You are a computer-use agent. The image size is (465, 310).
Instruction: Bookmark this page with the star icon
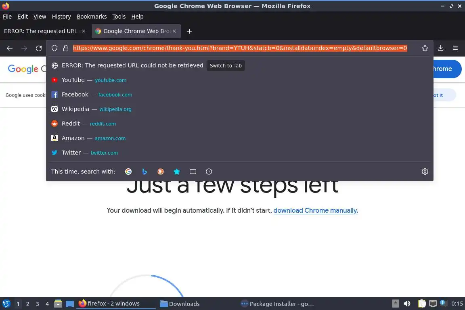(x=425, y=48)
